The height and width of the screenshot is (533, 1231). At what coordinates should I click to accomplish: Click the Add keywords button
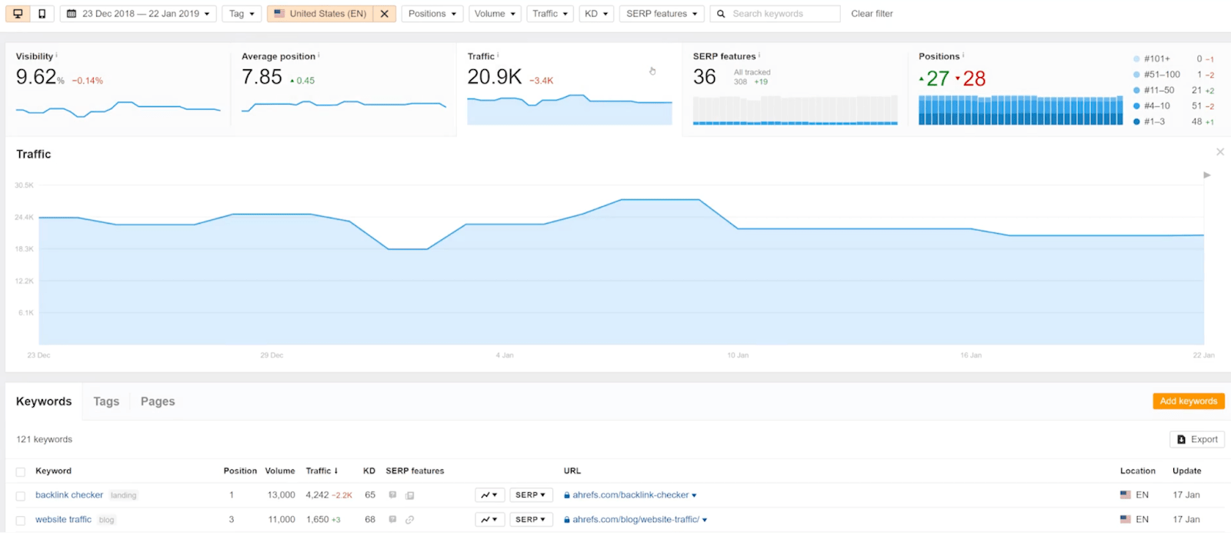pyautogui.click(x=1188, y=401)
